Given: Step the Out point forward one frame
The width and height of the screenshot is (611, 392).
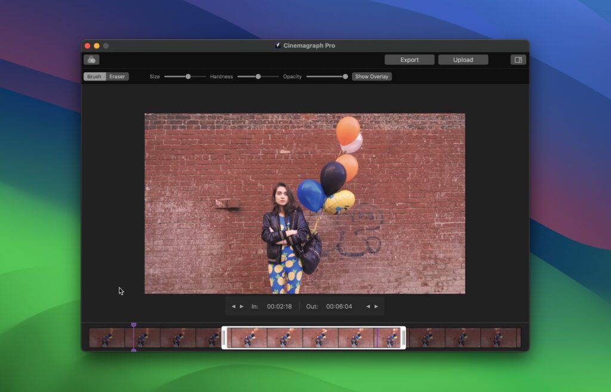Looking at the screenshot, I should (x=377, y=306).
